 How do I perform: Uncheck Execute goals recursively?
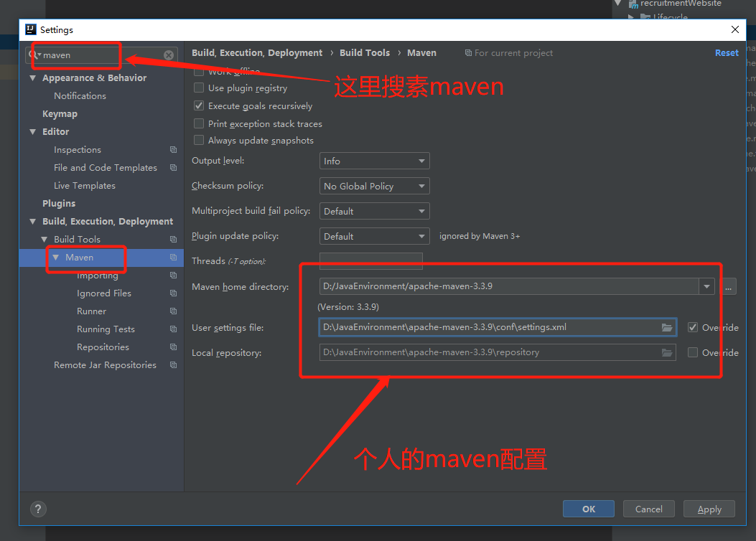[199, 105]
